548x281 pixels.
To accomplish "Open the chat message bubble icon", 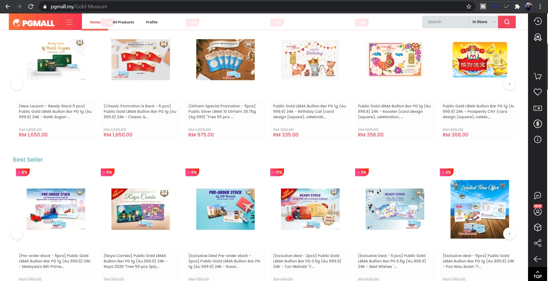I will pos(537,196).
